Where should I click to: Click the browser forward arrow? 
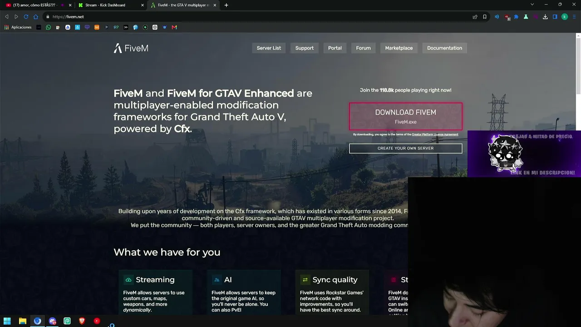click(16, 17)
